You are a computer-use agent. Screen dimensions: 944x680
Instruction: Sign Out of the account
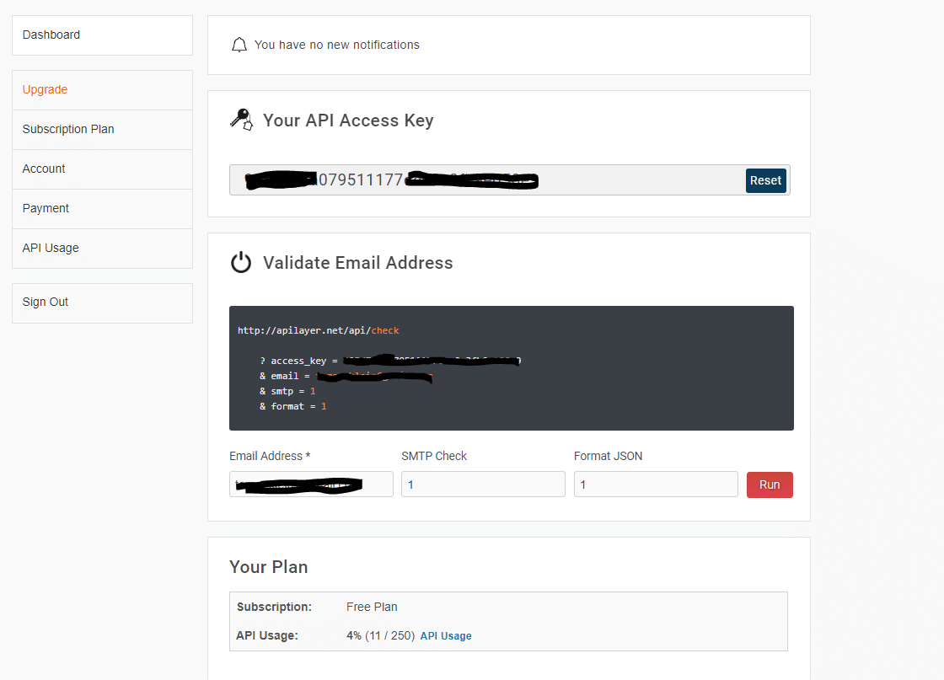pos(102,303)
